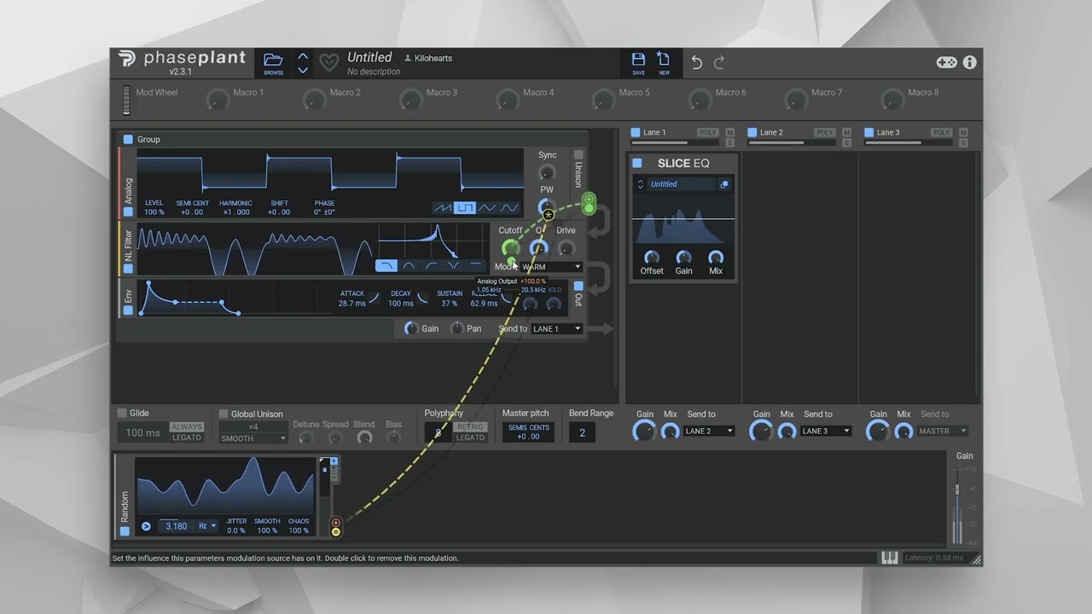Click the Random modulator retrigger play icon
The height and width of the screenshot is (614, 1092).
click(x=146, y=526)
